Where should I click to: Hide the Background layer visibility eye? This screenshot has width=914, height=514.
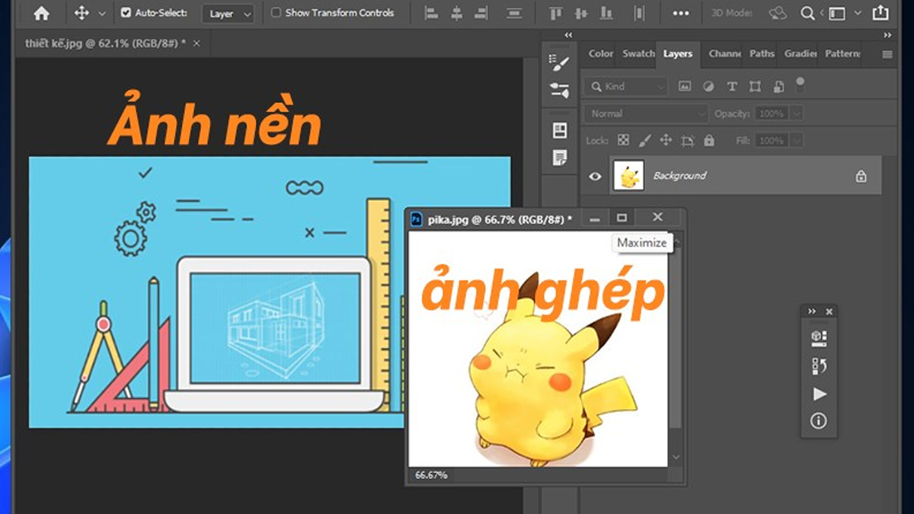tap(596, 175)
